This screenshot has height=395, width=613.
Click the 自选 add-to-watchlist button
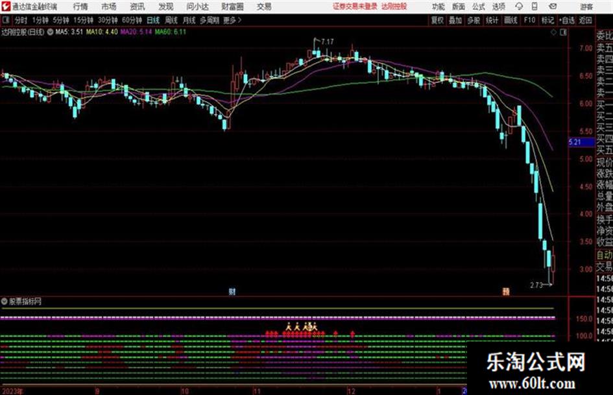click(567, 20)
